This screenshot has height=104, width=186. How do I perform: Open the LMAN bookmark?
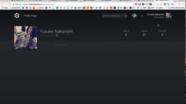(78, 8)
